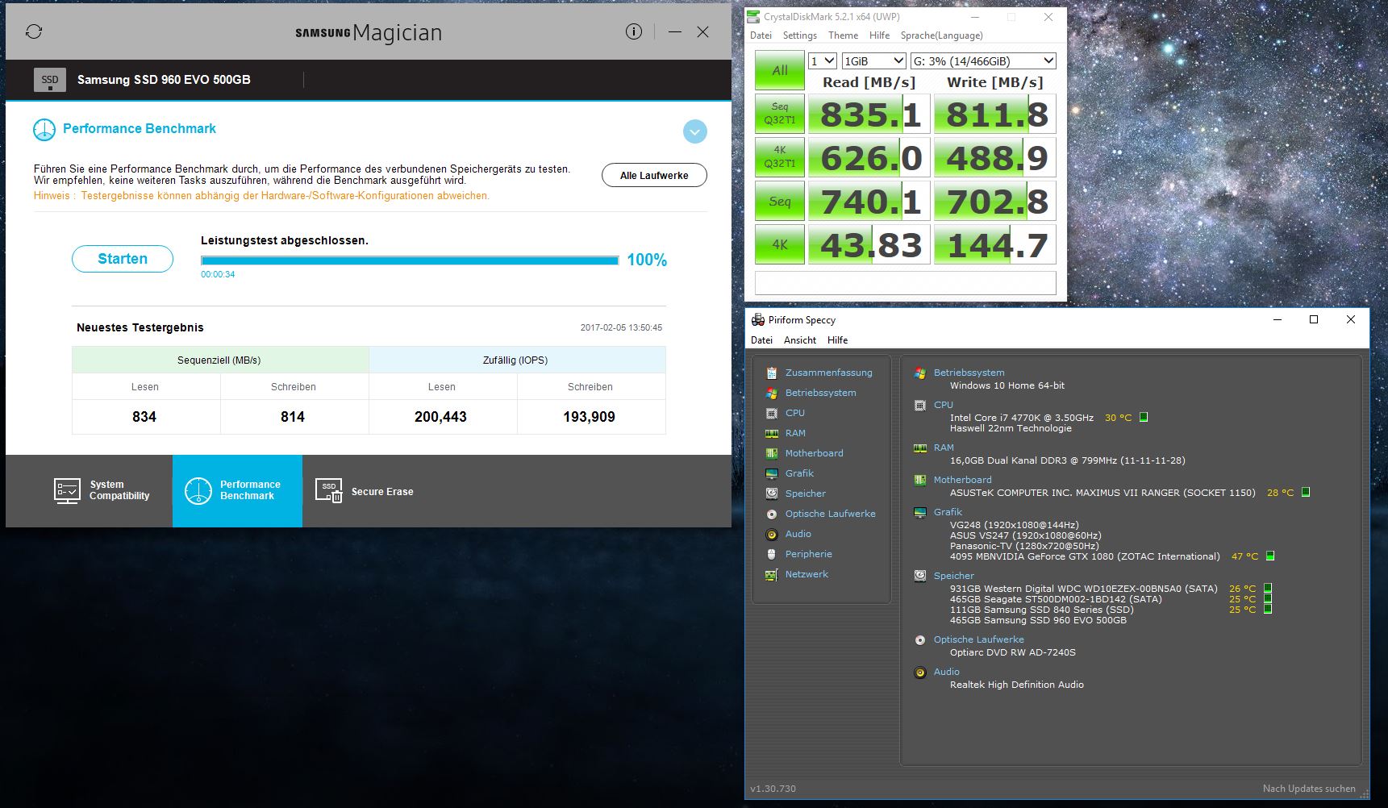1388x808 pixels.
Task: Click the Grafik monitor icon in summary panel
Action: [920, 512]
